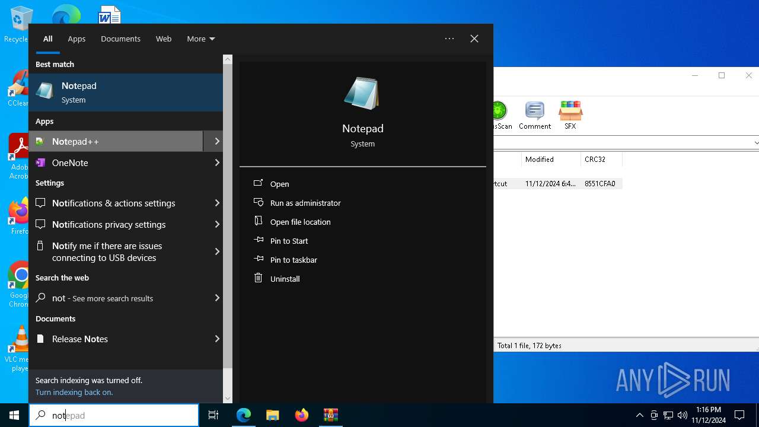Open the Notepad best match result

(126, 93)
